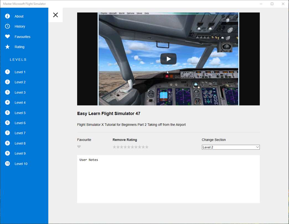Click the Level 1 numbered circle icon

[x=7, y=72]
